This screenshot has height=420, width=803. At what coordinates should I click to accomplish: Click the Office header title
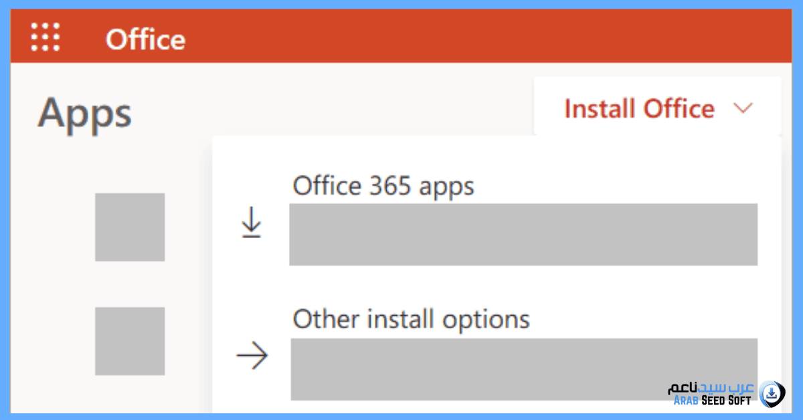(x=145, y=39)
